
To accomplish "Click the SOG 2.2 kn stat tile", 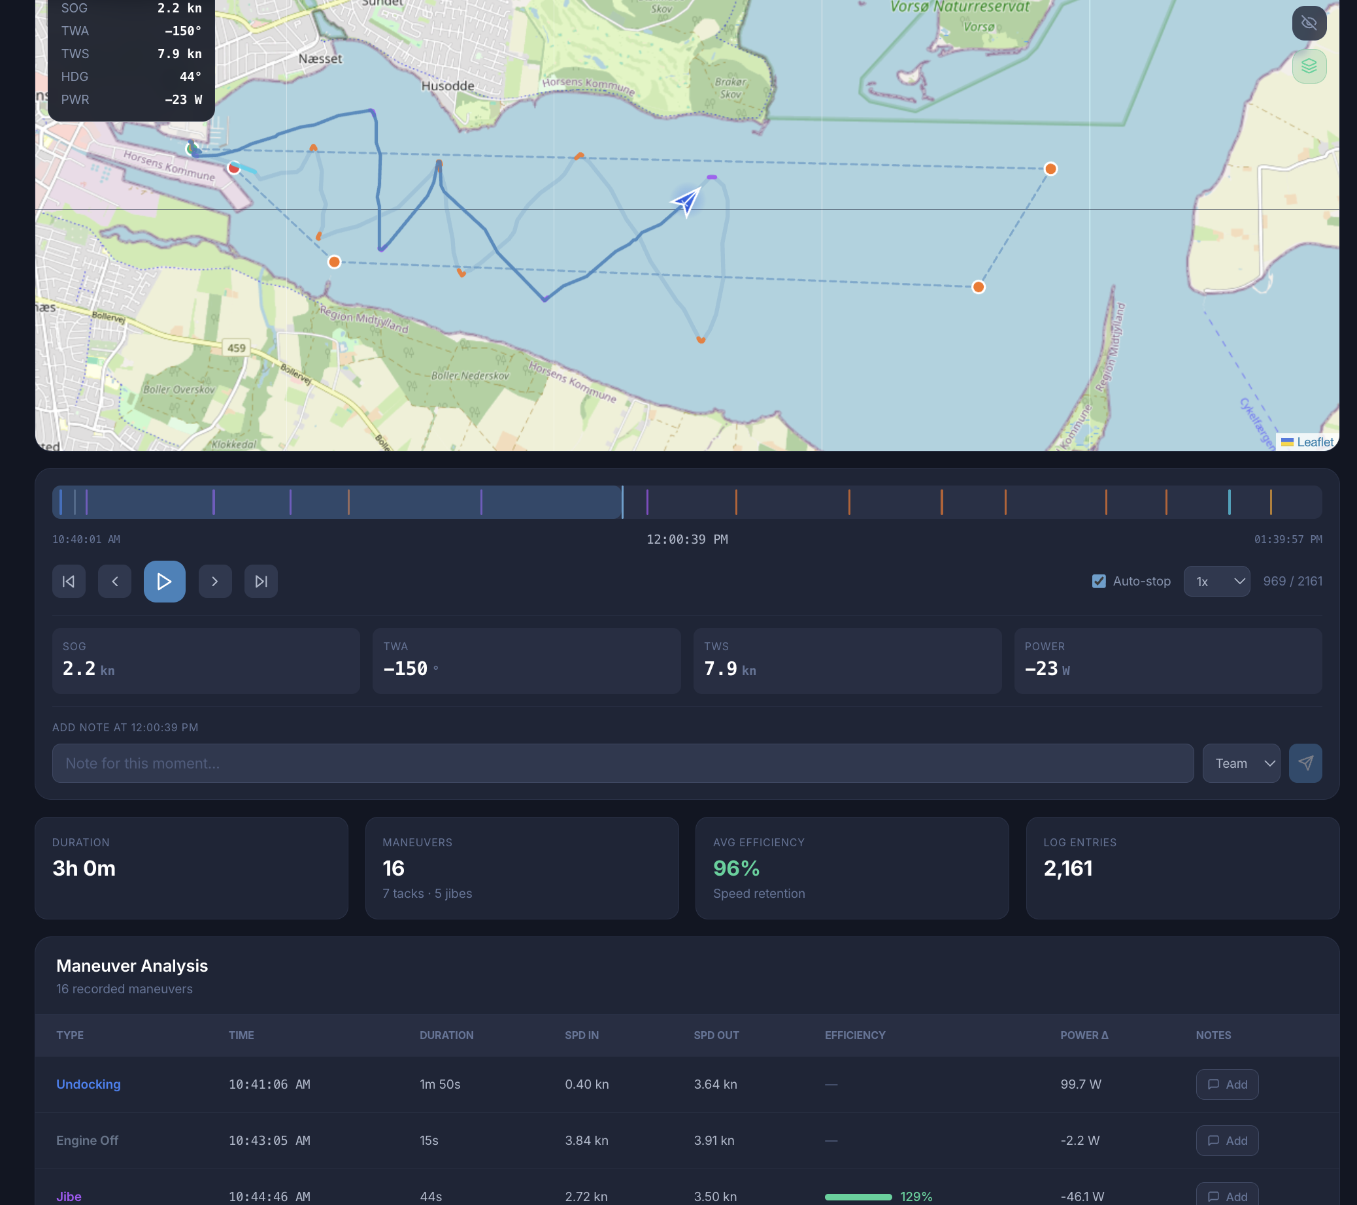I will point(206,661).
